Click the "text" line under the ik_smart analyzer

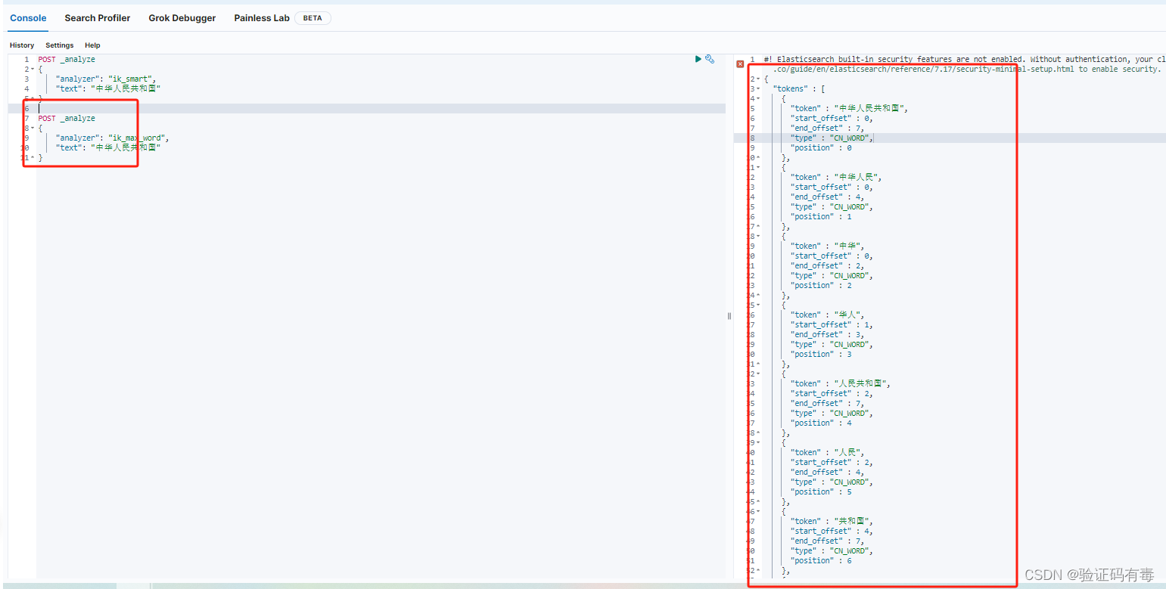click(108, 88)
